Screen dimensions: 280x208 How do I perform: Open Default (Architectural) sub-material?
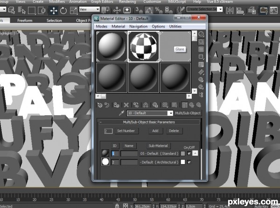pos(159,162)
